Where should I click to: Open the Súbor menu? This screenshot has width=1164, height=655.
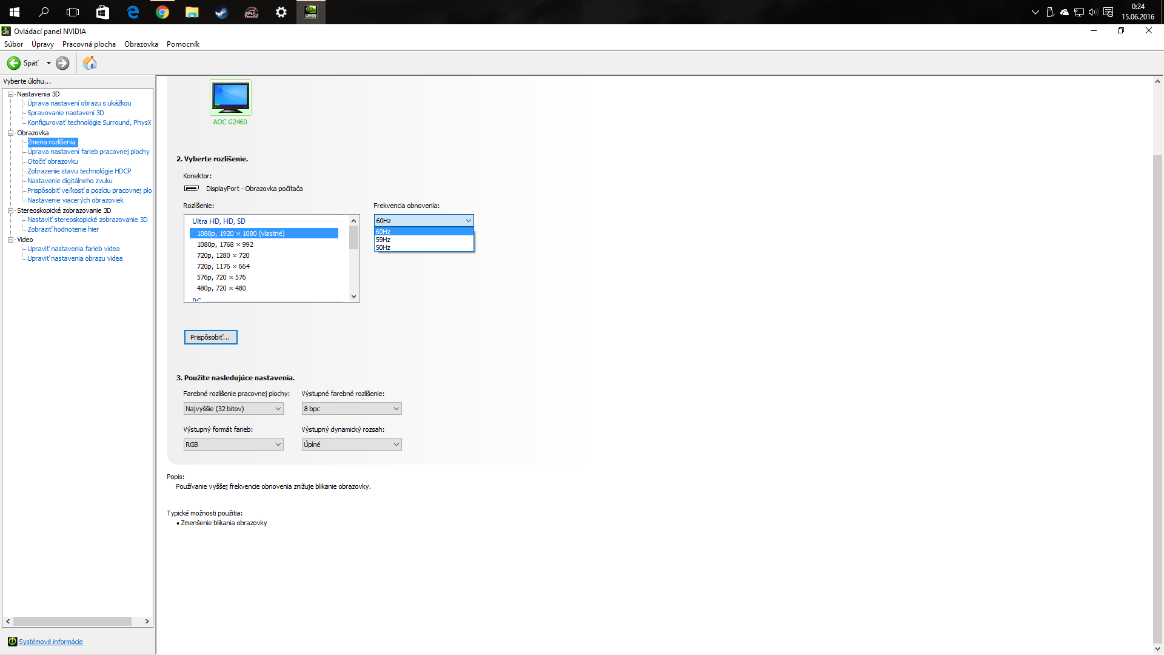13,44
